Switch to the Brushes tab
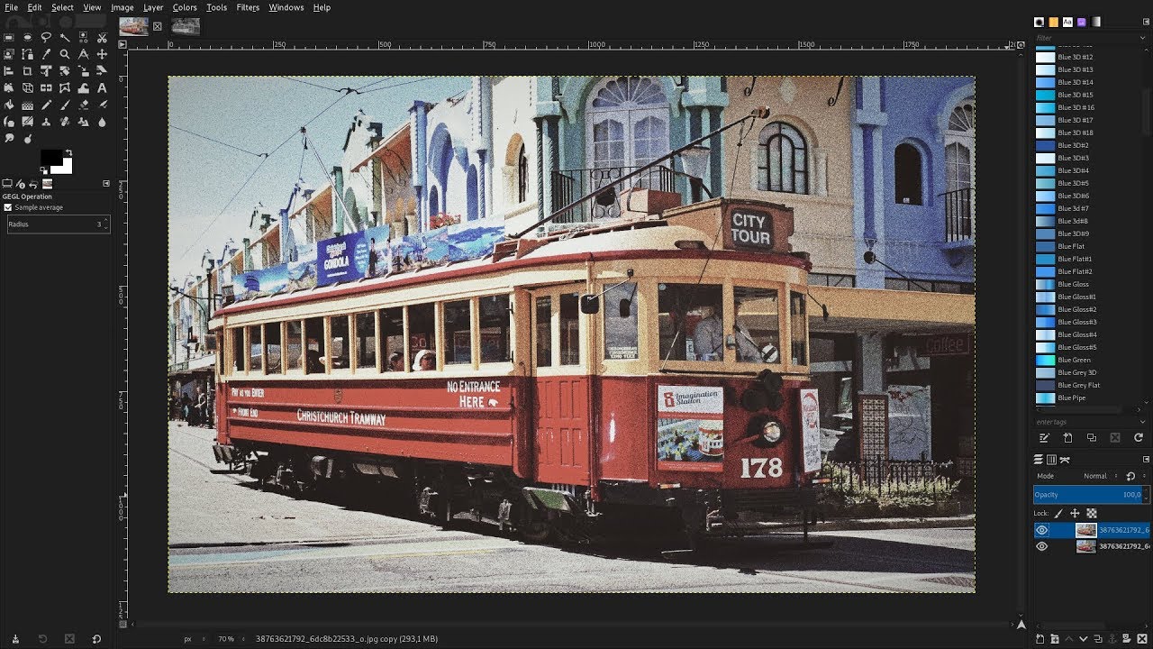 click(1039, 22)
